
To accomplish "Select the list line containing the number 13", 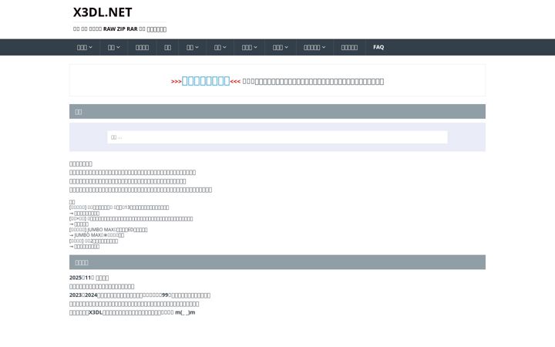I will pyautogui.click(x=119, y=207).
